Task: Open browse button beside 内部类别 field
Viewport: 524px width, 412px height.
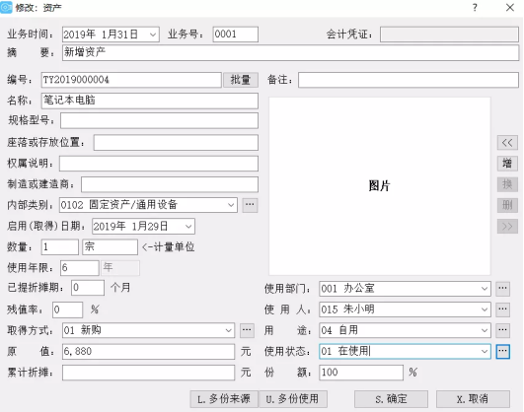Action: (x=250, y=205)
